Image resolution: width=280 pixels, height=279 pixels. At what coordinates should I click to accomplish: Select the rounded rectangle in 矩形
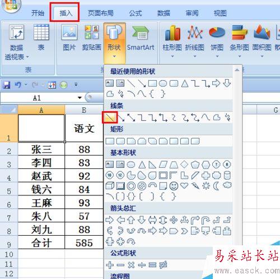tap(120, 141)
